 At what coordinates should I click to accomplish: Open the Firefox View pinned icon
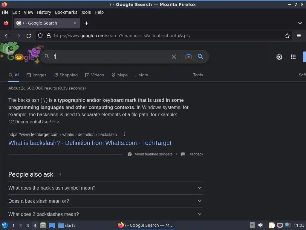point(6,23)
